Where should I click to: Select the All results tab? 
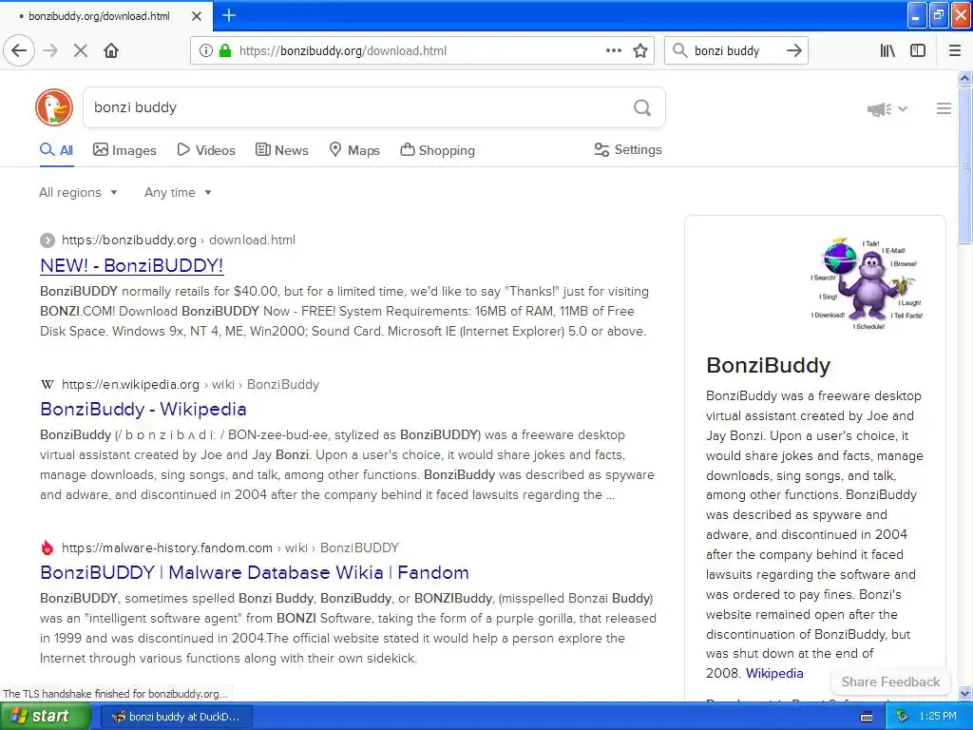[x=56, y=150]
